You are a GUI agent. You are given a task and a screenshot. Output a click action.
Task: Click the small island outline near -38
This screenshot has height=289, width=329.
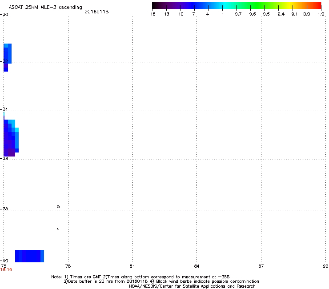coord(58,207)
